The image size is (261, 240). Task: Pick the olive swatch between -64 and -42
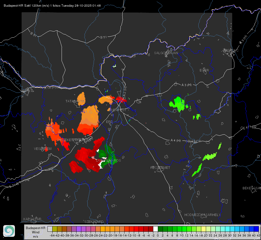[55, 229]
